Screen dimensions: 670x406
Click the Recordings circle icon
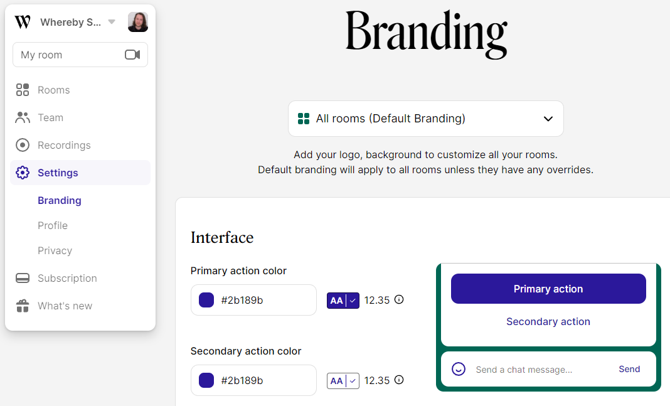click(23, 145)
